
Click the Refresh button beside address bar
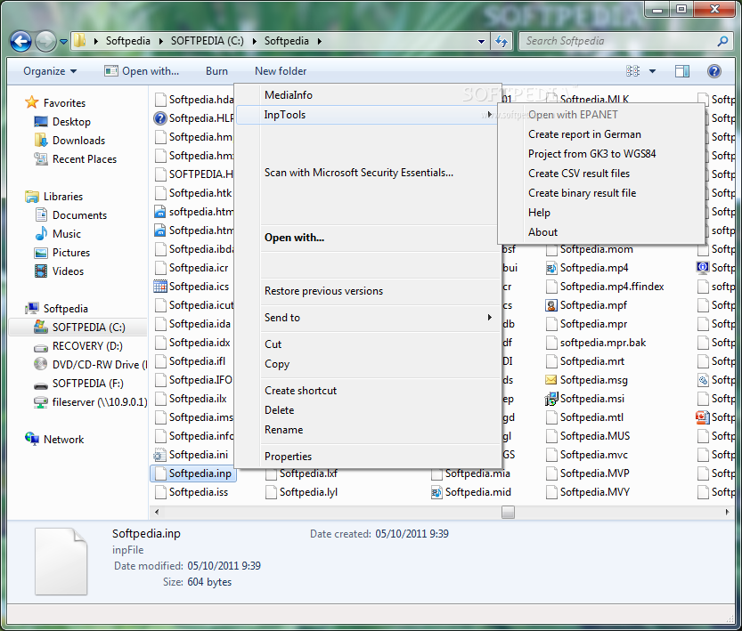[x=501, y=41]
